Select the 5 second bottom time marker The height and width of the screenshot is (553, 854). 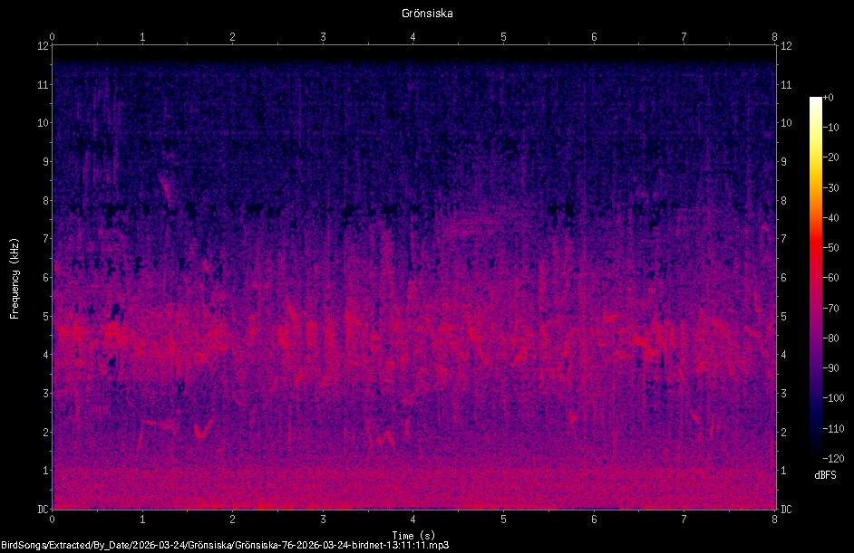coord(503,520)
